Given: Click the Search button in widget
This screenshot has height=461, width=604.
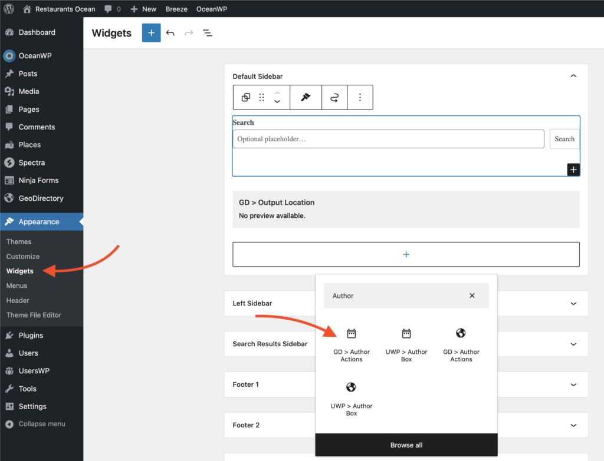Looking at the screenshot, I should (564, 139).
